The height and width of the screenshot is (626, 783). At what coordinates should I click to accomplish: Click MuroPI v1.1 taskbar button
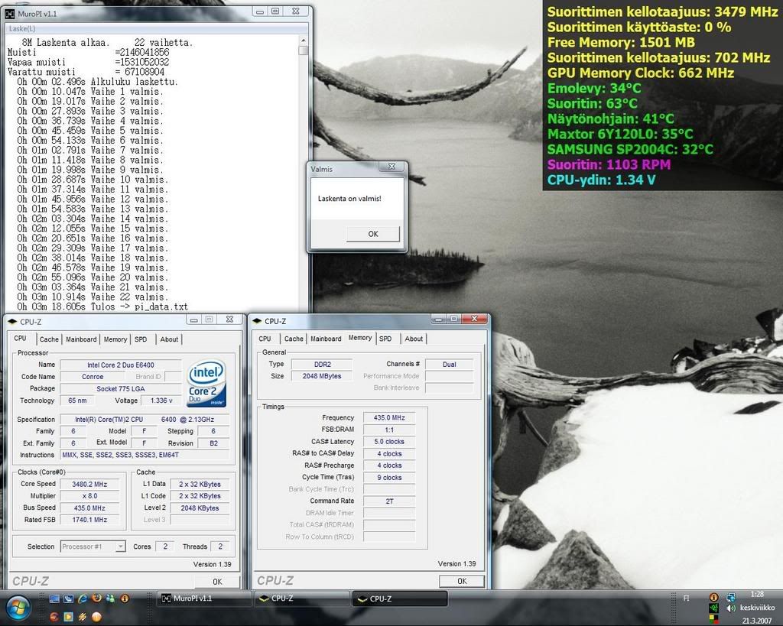point(204,598)
